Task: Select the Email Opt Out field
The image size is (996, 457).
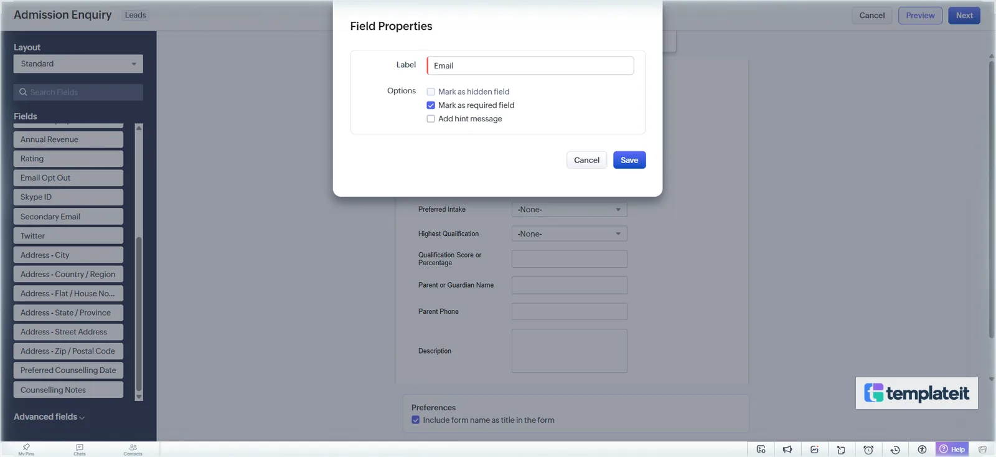Action: coord(68,178)
